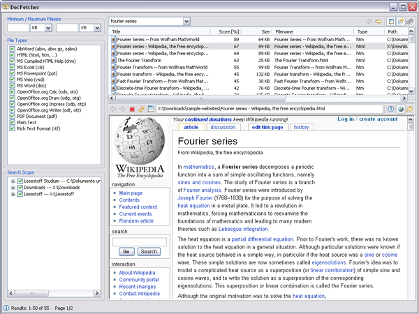This screenshot has height=314, width=419.
Task: Open the 'Main page' navigation link
Action: pyautogui.click(x=131, y=193)
